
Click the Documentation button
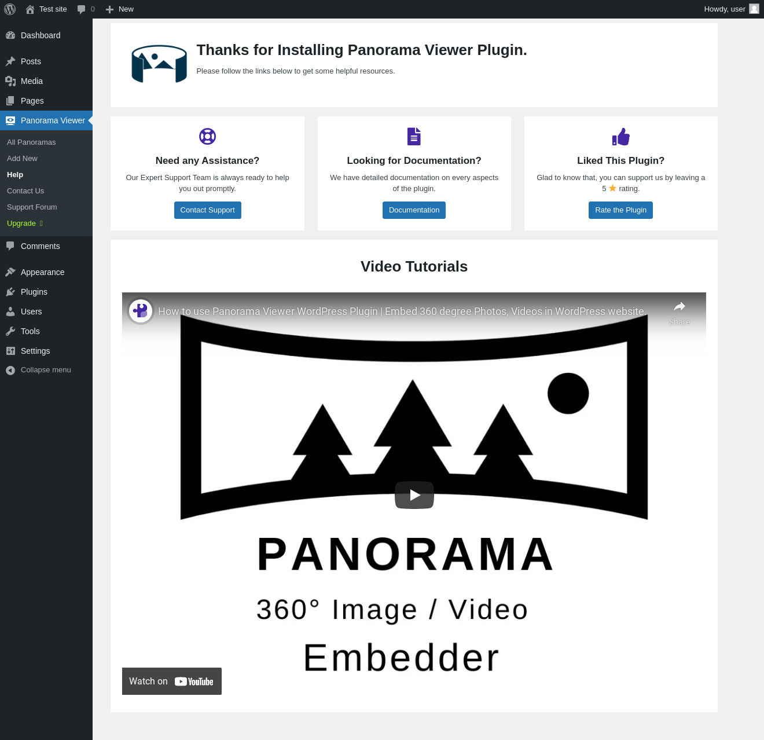(x=414, y=210)
